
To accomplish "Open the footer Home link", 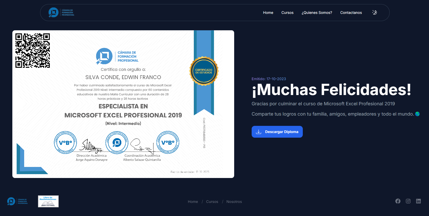I will pos(193,202).
